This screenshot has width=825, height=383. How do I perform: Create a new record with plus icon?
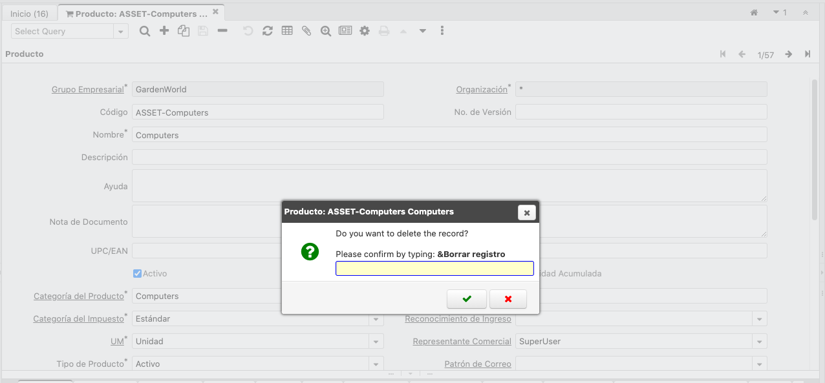coord(164,31)
